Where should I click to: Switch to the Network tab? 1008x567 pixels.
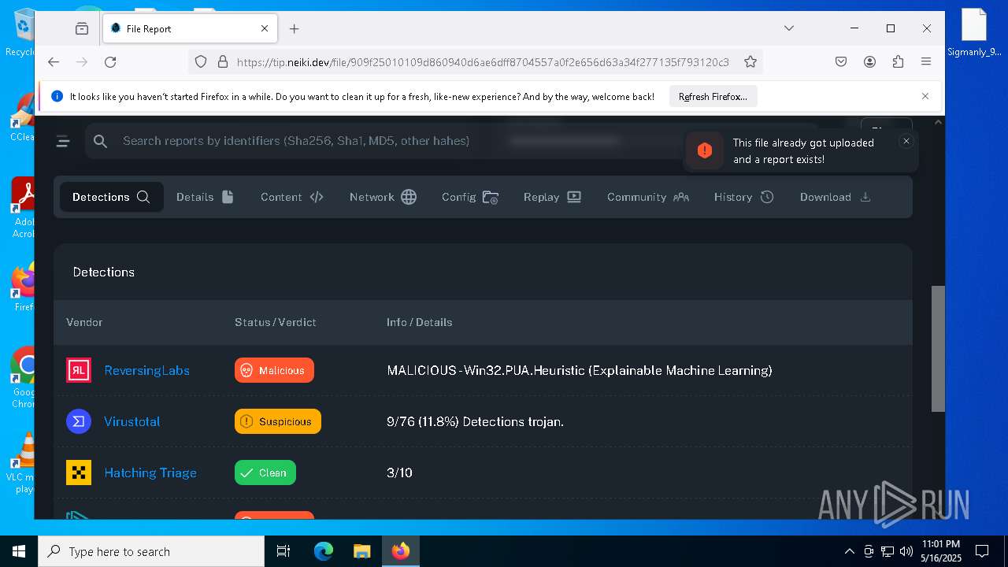(x=383, y=197)
